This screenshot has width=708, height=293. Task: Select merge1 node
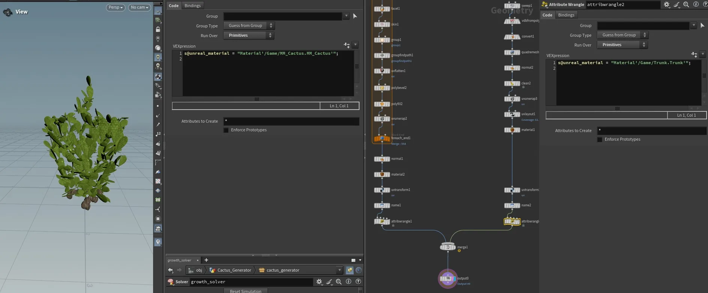[x=448, y=247]
